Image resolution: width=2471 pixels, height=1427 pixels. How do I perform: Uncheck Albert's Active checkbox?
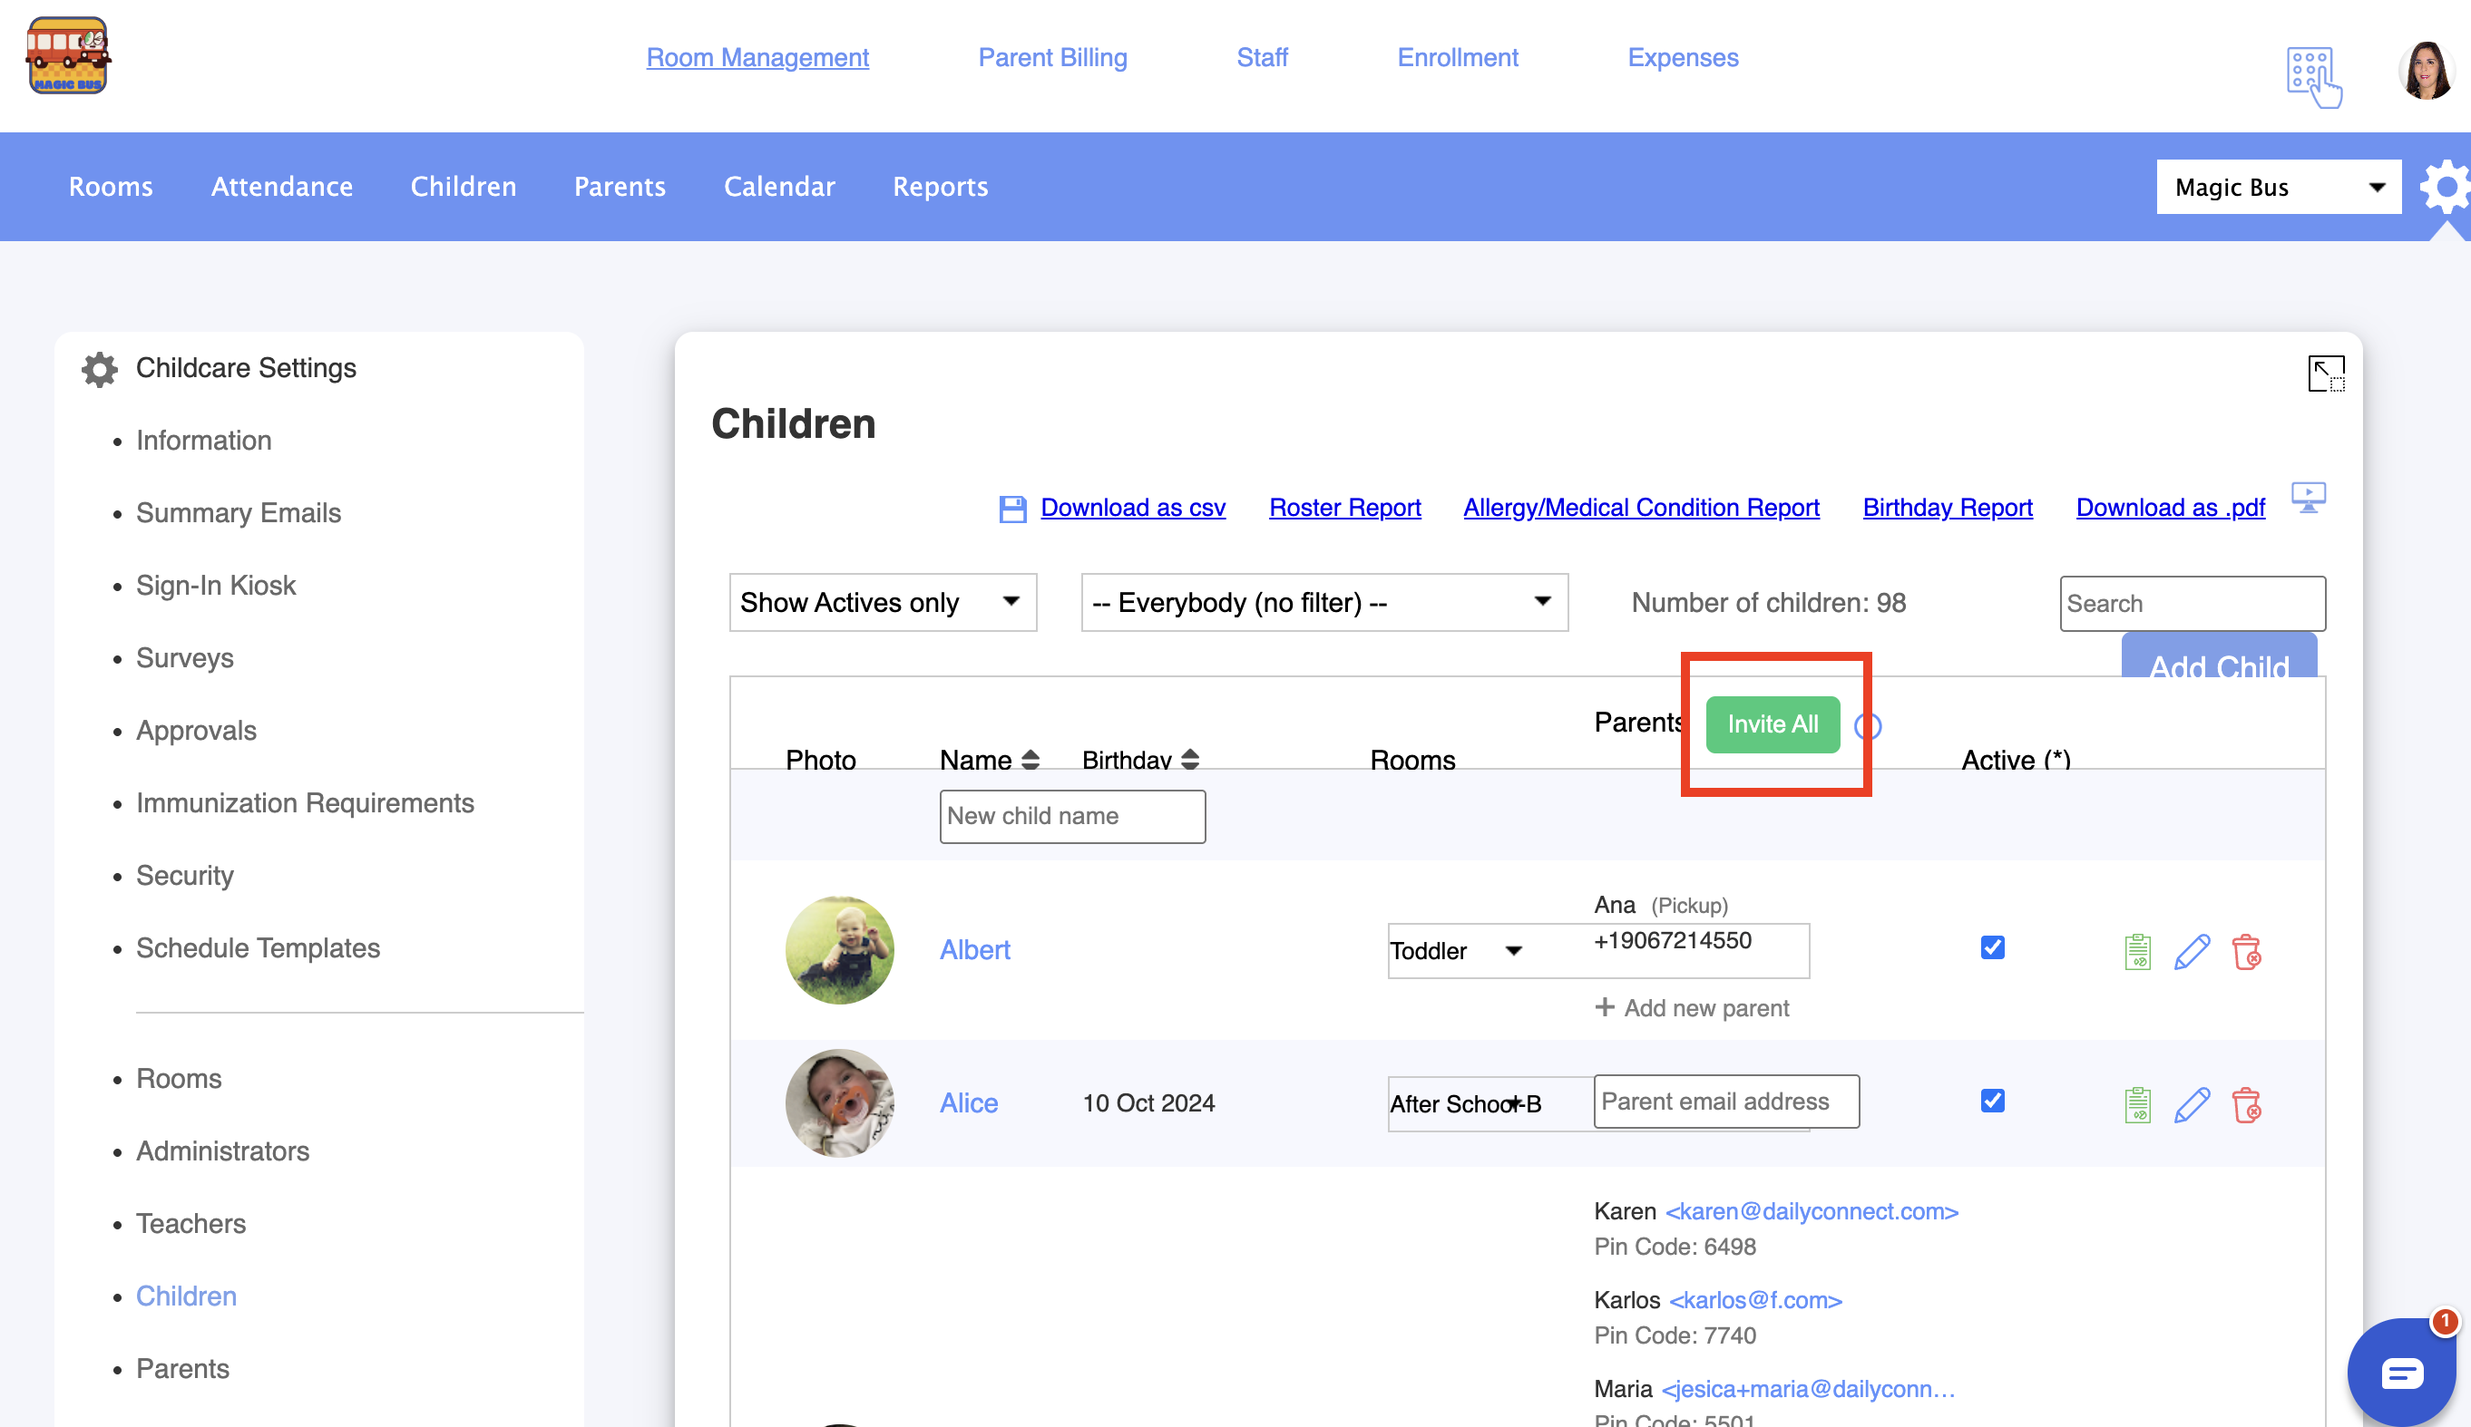[1991, 947]
